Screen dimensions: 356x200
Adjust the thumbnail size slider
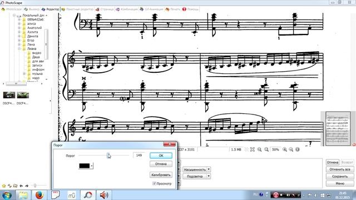tap(35, 186)
